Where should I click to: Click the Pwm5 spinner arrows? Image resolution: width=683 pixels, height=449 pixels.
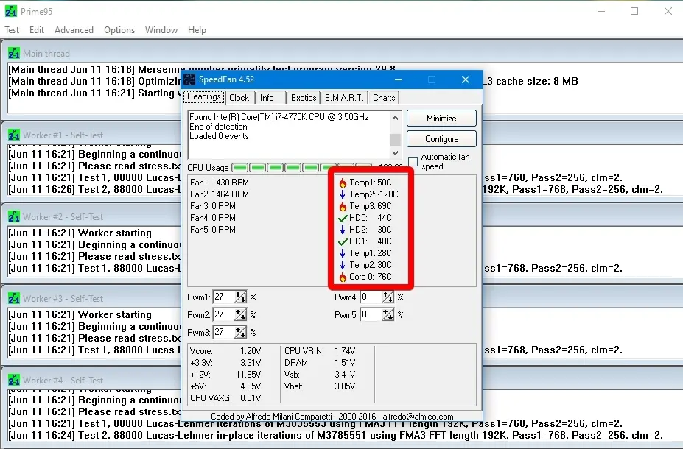click(x=388, y=314)
